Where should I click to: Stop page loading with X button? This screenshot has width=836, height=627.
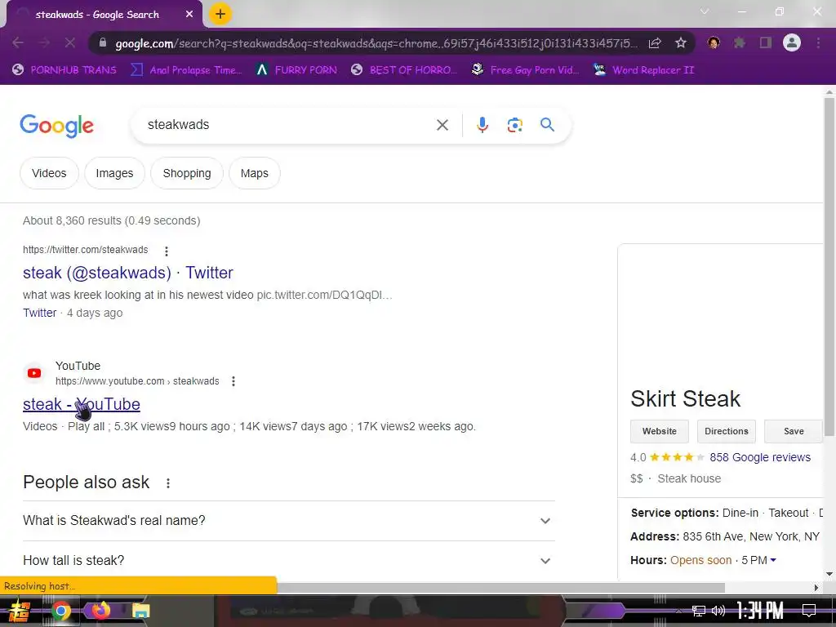tap(70, 42)
